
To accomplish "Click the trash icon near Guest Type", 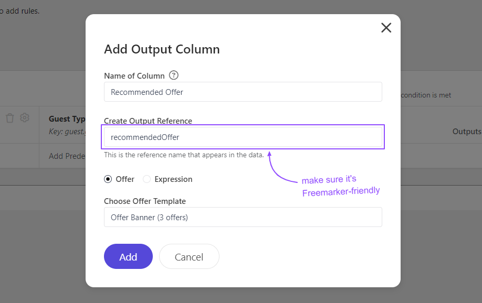I will 9,117.
